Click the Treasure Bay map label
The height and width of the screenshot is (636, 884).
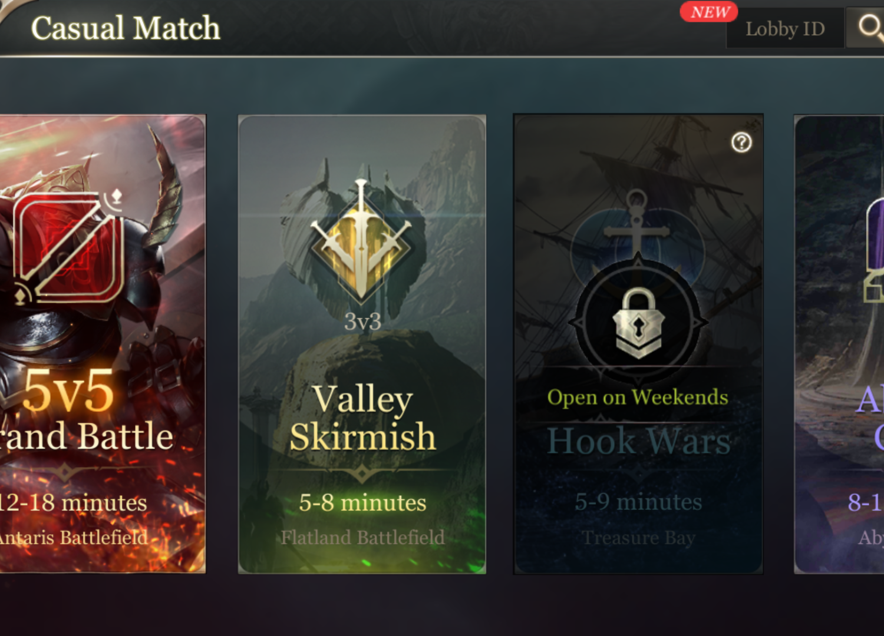[x=638, y=538]
